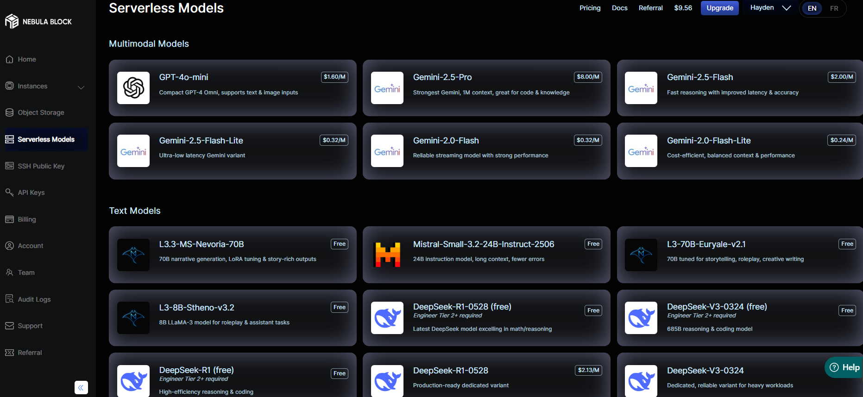863x397 pixels.
Task: Click the API Keys key icon
Action: click(x=9, y=192)
